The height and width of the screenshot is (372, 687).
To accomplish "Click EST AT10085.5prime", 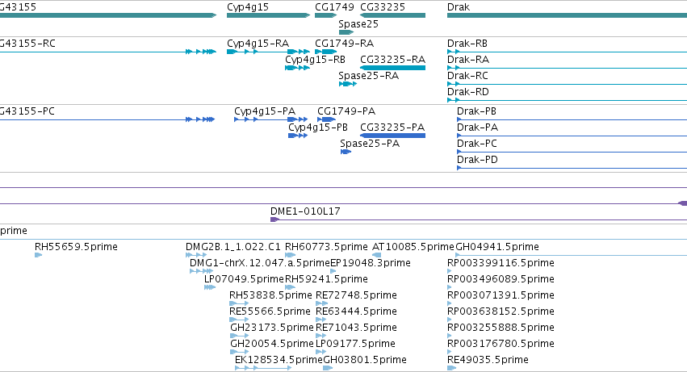I will pos(413,247).
